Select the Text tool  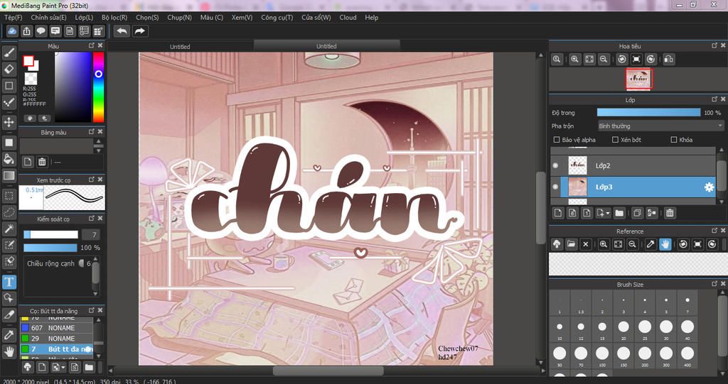tap(9, 282)
